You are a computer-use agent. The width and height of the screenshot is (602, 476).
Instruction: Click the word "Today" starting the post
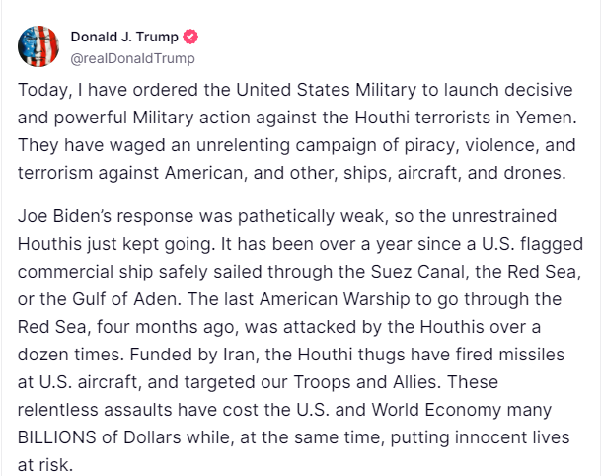(42, 92)
